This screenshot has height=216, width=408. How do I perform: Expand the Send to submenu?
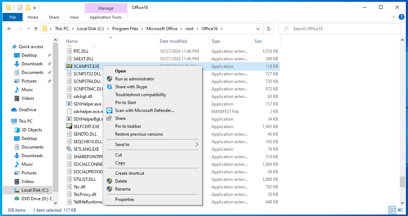point(196,145)
